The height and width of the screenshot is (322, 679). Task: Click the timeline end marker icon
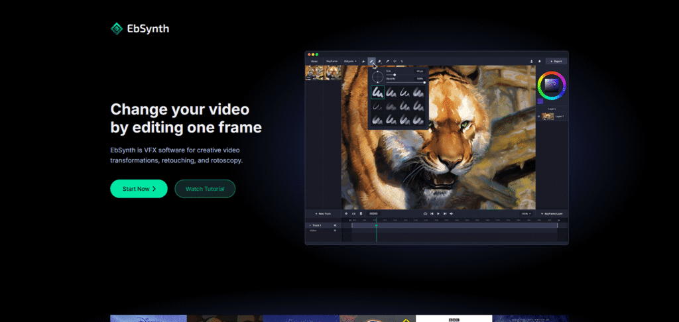(558, 220)
